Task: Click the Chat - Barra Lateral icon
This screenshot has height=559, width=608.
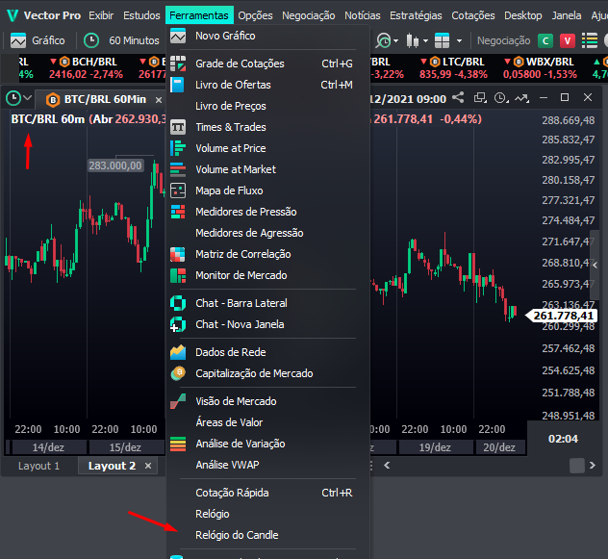Action: coord(178,303)
